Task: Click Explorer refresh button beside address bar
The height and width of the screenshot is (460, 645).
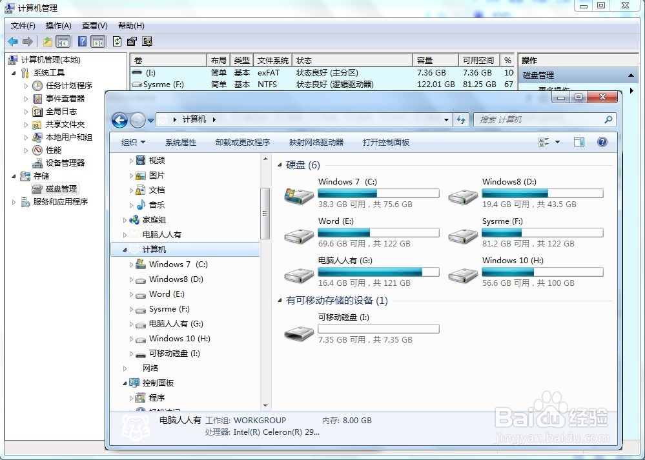Action: (461, 119)
